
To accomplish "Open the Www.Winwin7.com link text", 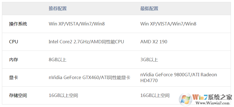I will pos(212,103).
